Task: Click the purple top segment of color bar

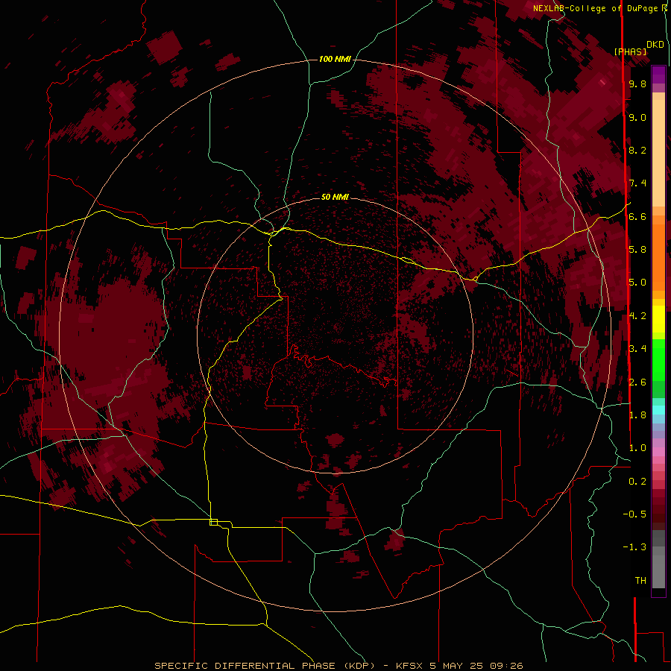Action: [658, 75]
